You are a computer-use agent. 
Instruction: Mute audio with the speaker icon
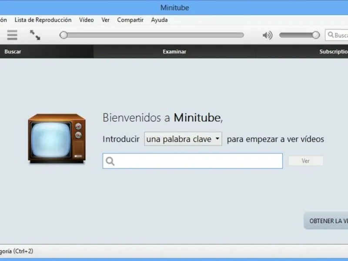point(268,35)
